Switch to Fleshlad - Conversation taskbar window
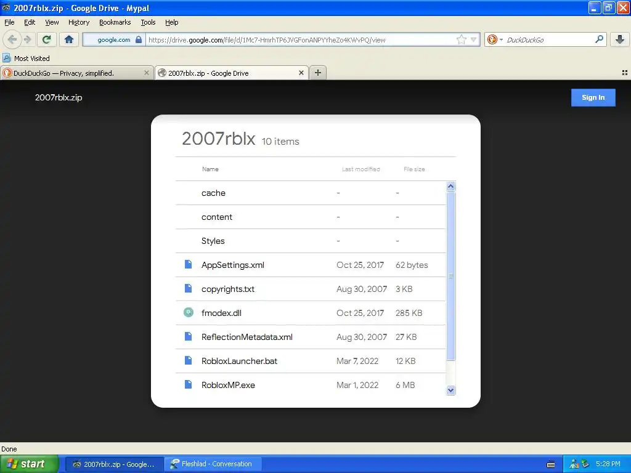Image resolution: width=631 pixels, height=473 pixels. point(213,464)
